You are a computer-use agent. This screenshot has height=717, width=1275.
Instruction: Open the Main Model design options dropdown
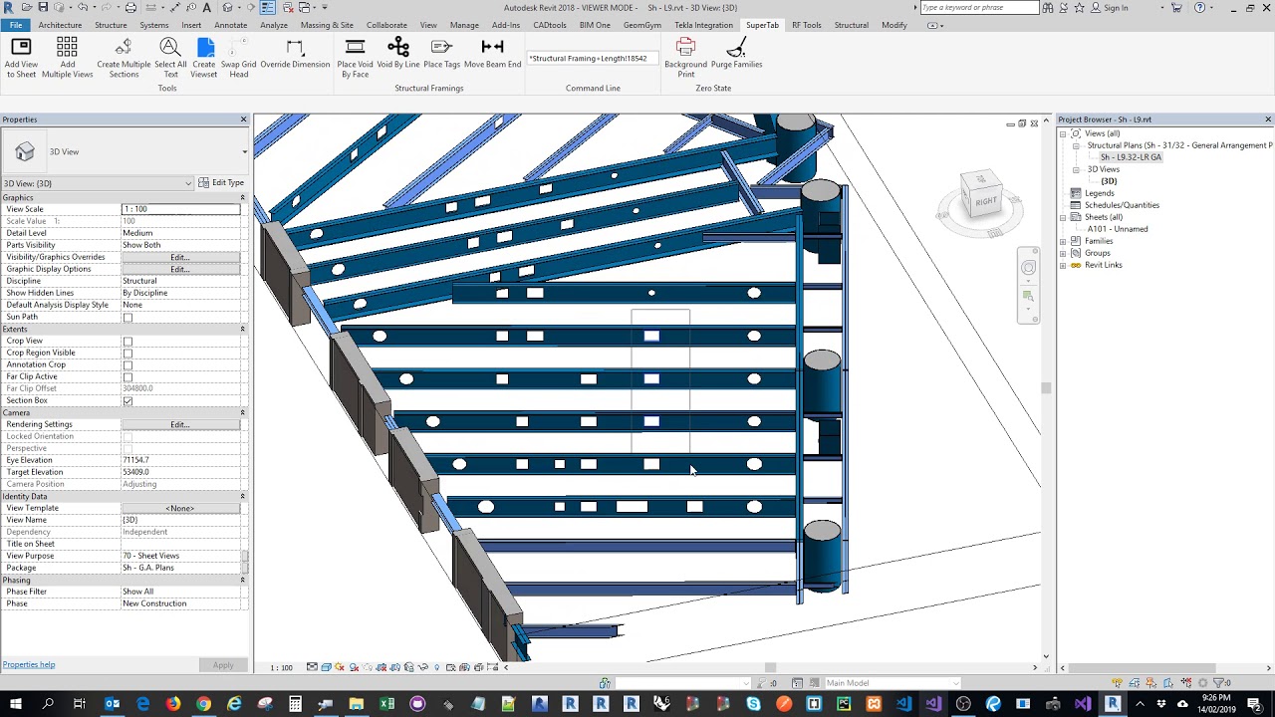pos(892,683)
